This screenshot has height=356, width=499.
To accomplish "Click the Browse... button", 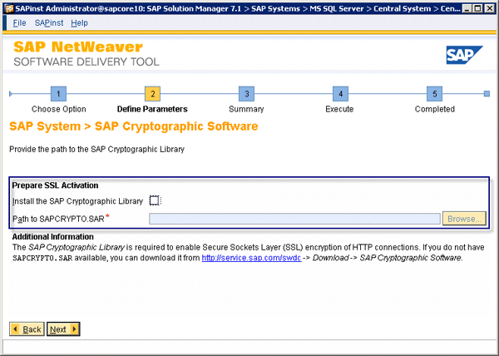I will [464, 219].
